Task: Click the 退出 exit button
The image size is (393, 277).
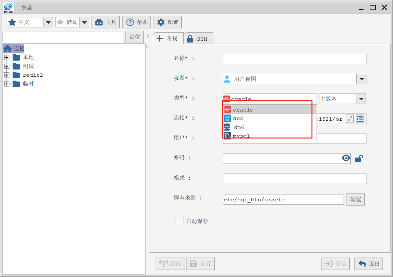Action: [369, 264]
